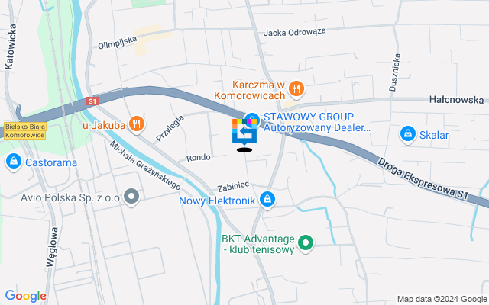489x305 pixels.
Task: Select the u Jakuba restaurant marker
Action: 137,124
